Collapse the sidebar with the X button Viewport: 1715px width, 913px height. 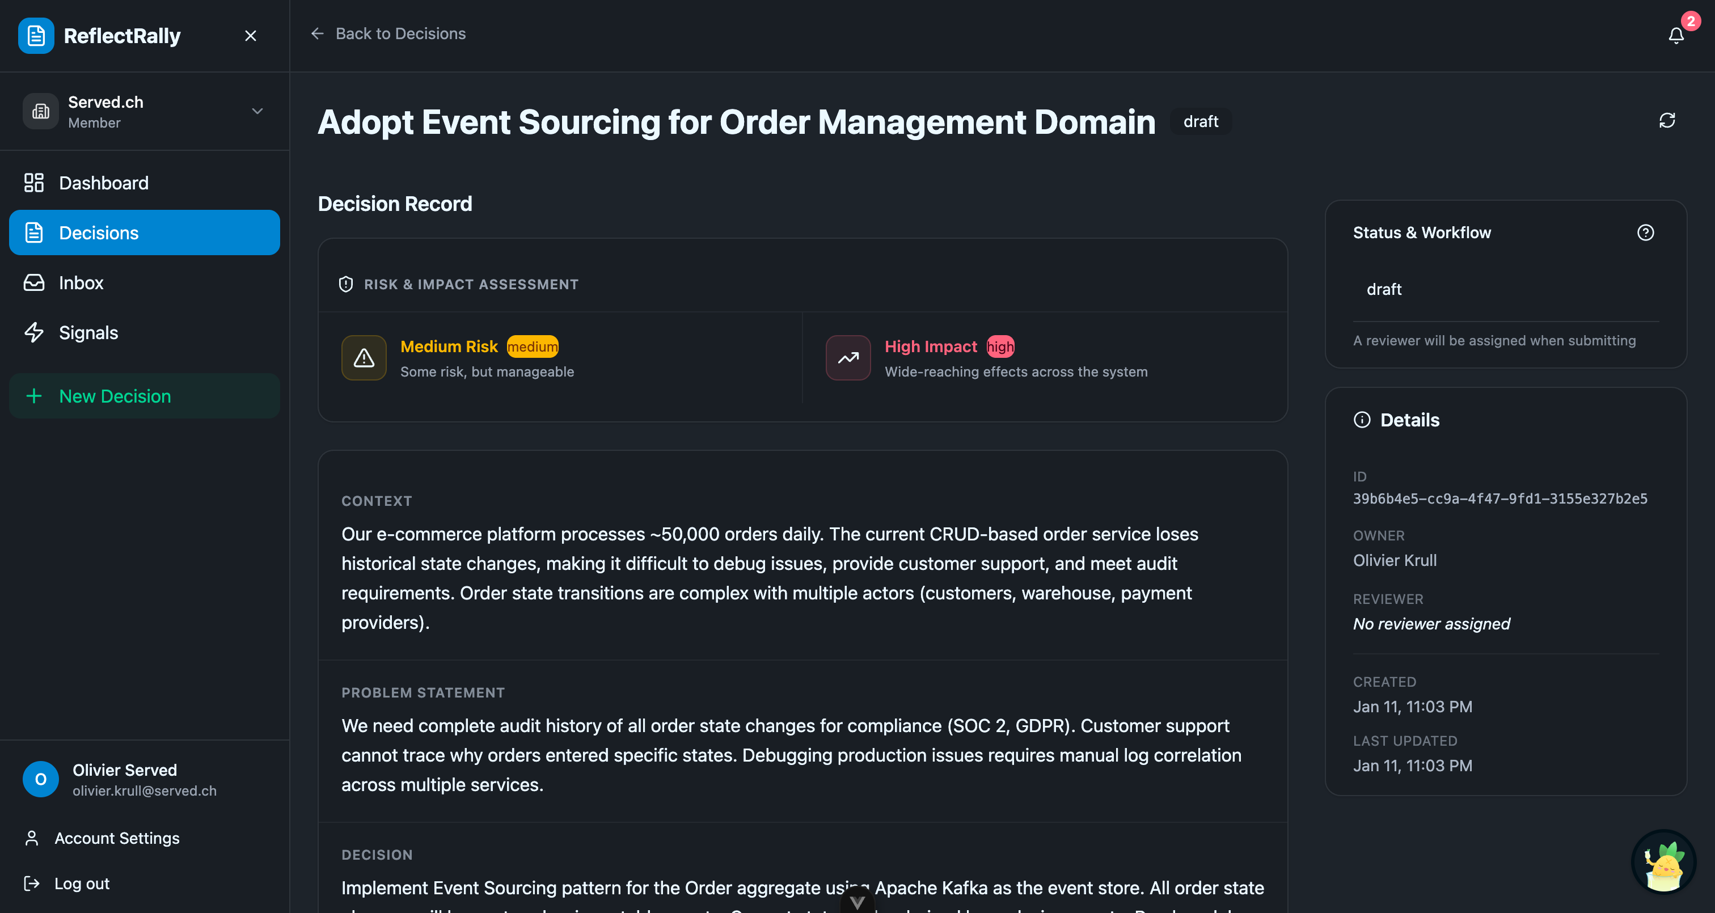tap(250, 35)
